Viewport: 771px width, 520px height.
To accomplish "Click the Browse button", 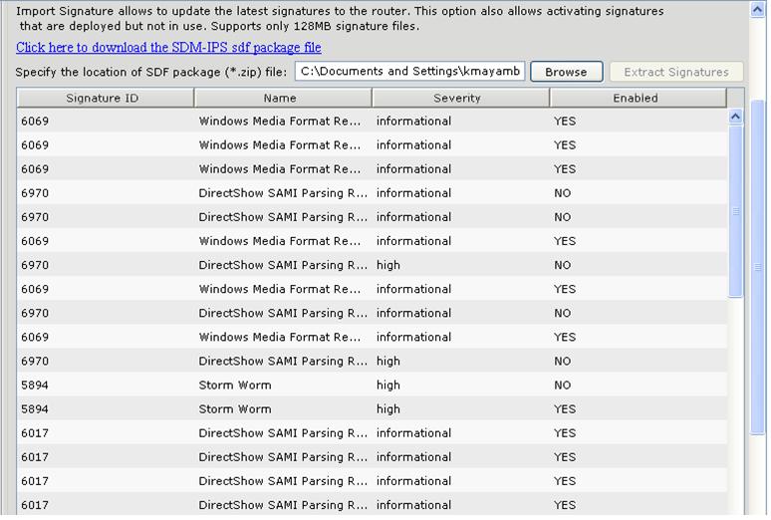I will pos(567,72).
